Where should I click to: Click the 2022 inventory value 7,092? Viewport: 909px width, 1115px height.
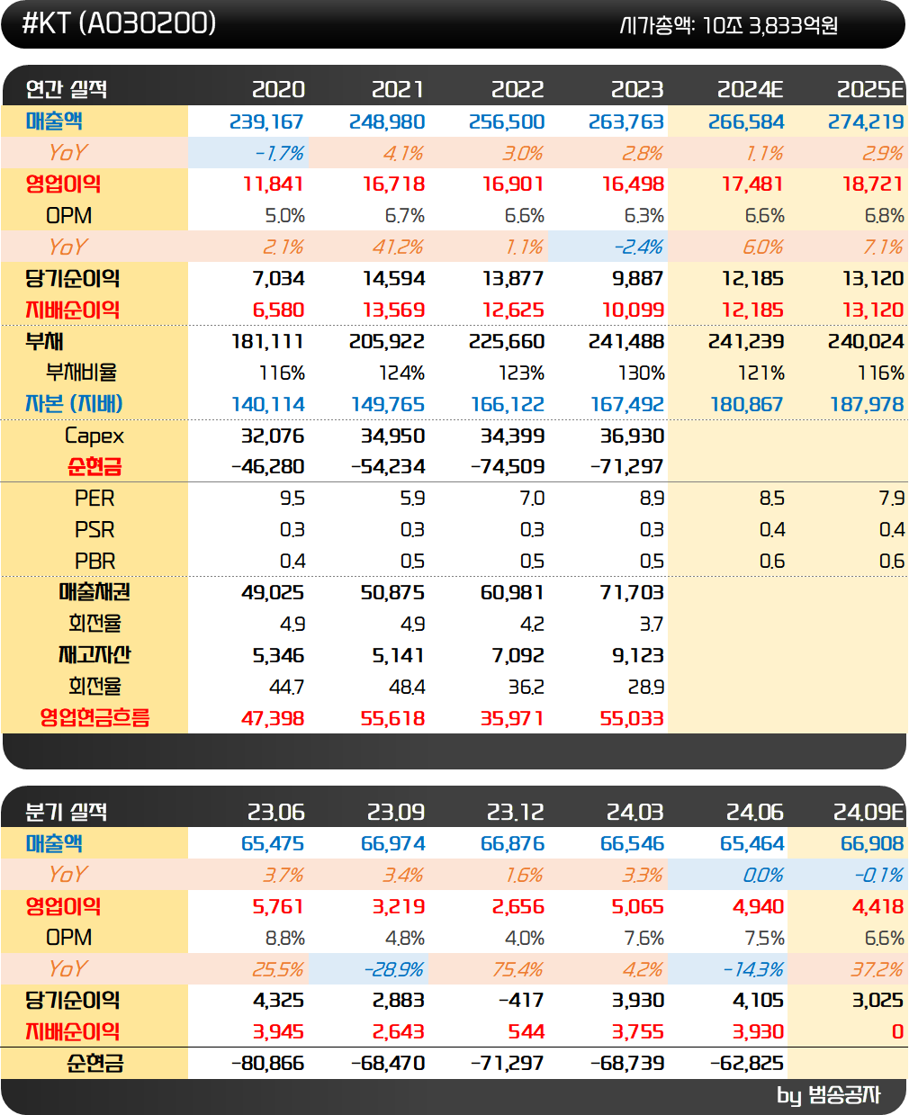(x=518, y=656)
